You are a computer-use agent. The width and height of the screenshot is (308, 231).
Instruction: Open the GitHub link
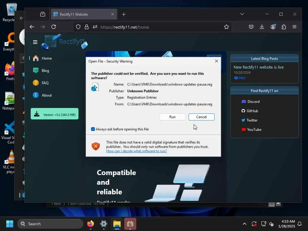point(250,111)
